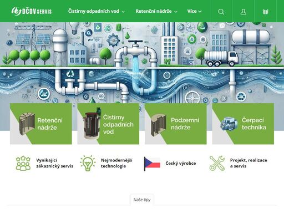
Task: Open the user account icon
Action: [x=244, y=12]
